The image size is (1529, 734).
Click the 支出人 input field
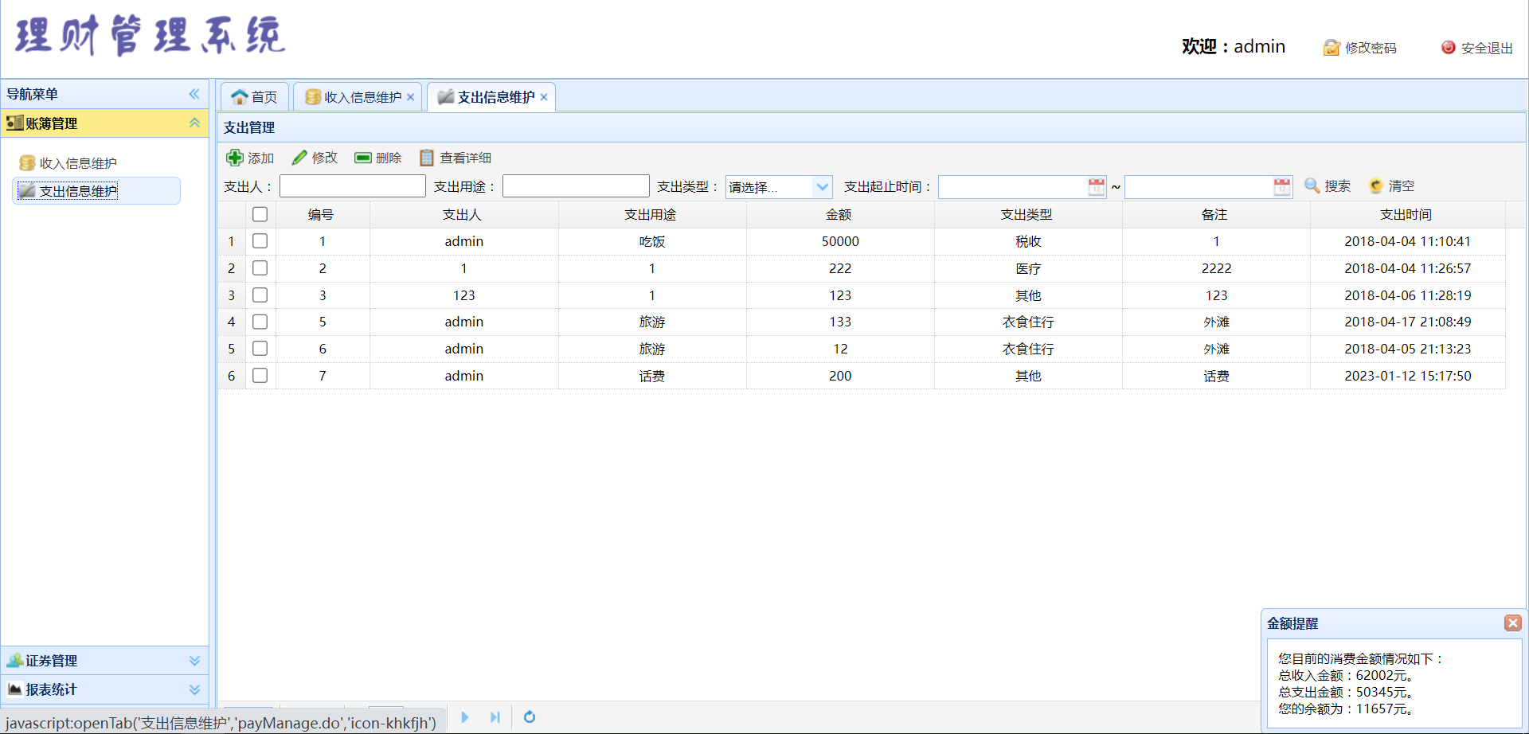[353, 186]
